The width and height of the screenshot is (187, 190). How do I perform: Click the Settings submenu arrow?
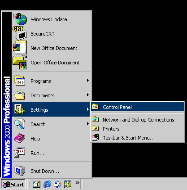[88, 109]
